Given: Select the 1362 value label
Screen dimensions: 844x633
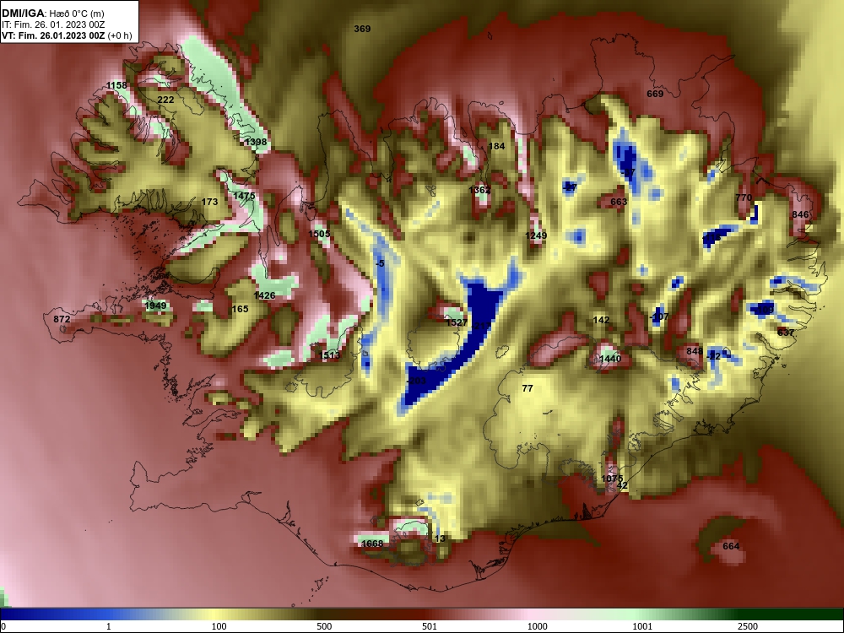Looking at the screenshot, I should click(x=479, y=189).
